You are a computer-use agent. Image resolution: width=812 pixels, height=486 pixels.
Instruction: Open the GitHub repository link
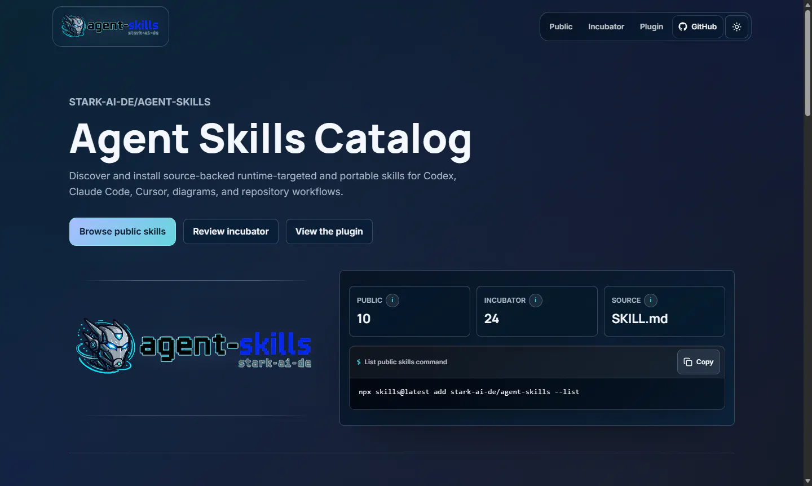[698, 26]
